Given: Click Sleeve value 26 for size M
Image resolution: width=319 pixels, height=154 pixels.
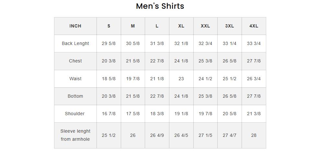Looking at the screenshot, I should point(133,135).
